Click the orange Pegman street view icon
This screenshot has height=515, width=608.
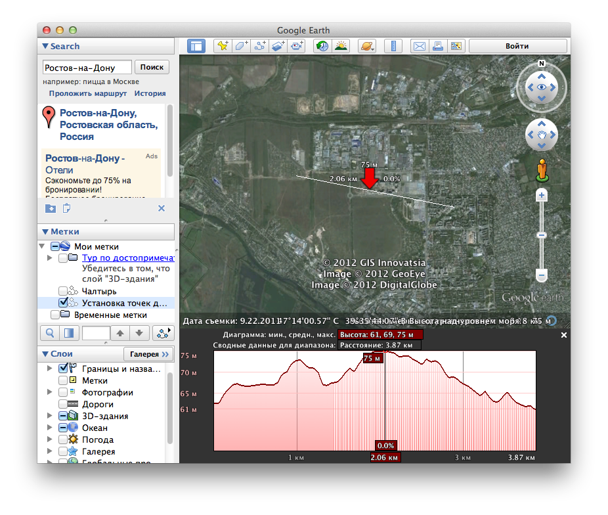(542, 170)
